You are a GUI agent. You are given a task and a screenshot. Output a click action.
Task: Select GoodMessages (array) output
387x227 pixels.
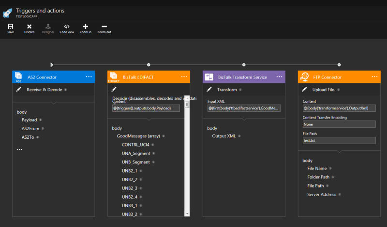138,136
